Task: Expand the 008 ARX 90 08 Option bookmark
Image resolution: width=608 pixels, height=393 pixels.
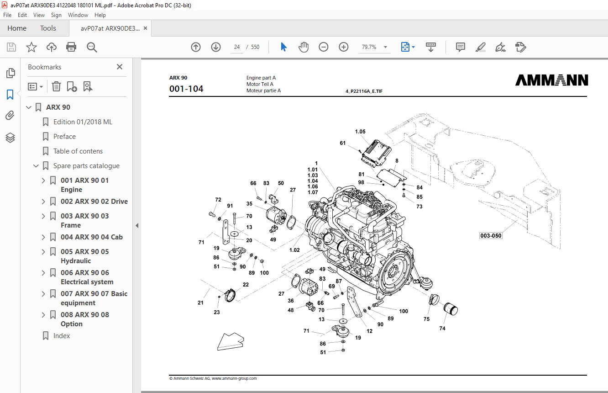Action: point(43,315)
